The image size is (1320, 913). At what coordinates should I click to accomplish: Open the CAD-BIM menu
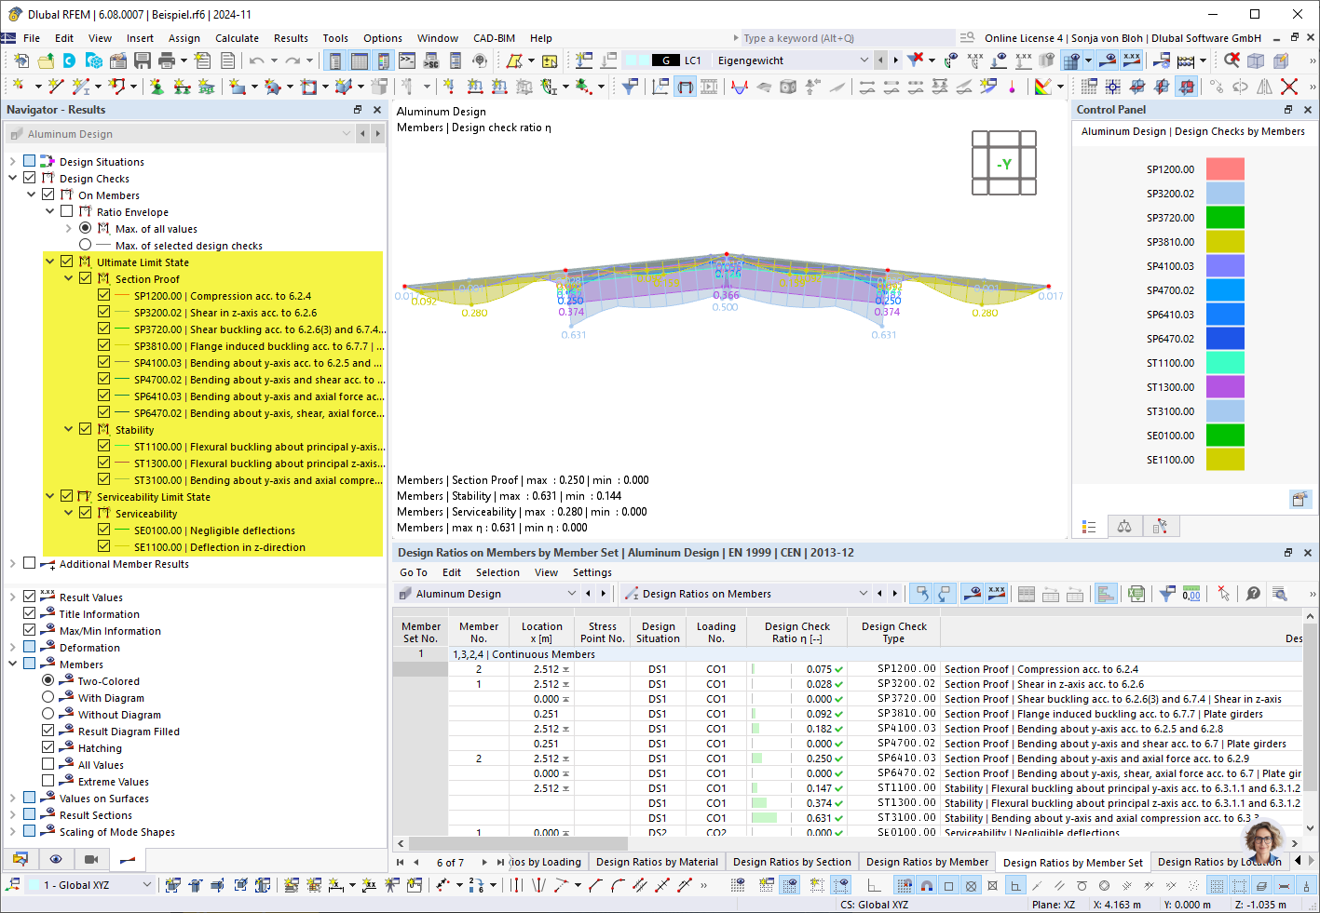494,38
